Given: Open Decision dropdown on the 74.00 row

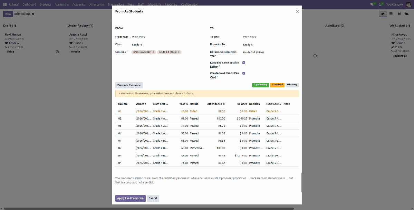Looking at the screenshot, I should tap(257, 126).
